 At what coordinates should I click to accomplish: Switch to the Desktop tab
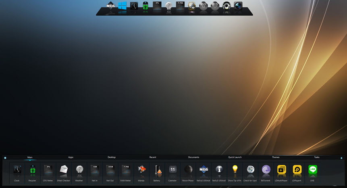point(112,157)
